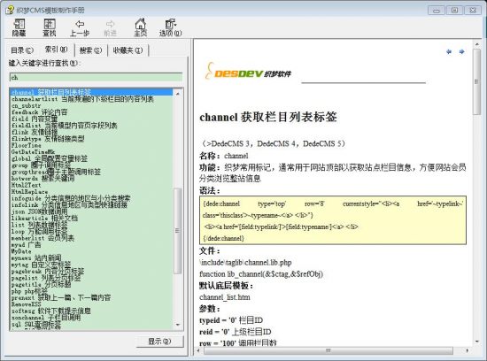Click content pane scroll-up arrow
Viewport: 487px width, 361px height.
476,45
